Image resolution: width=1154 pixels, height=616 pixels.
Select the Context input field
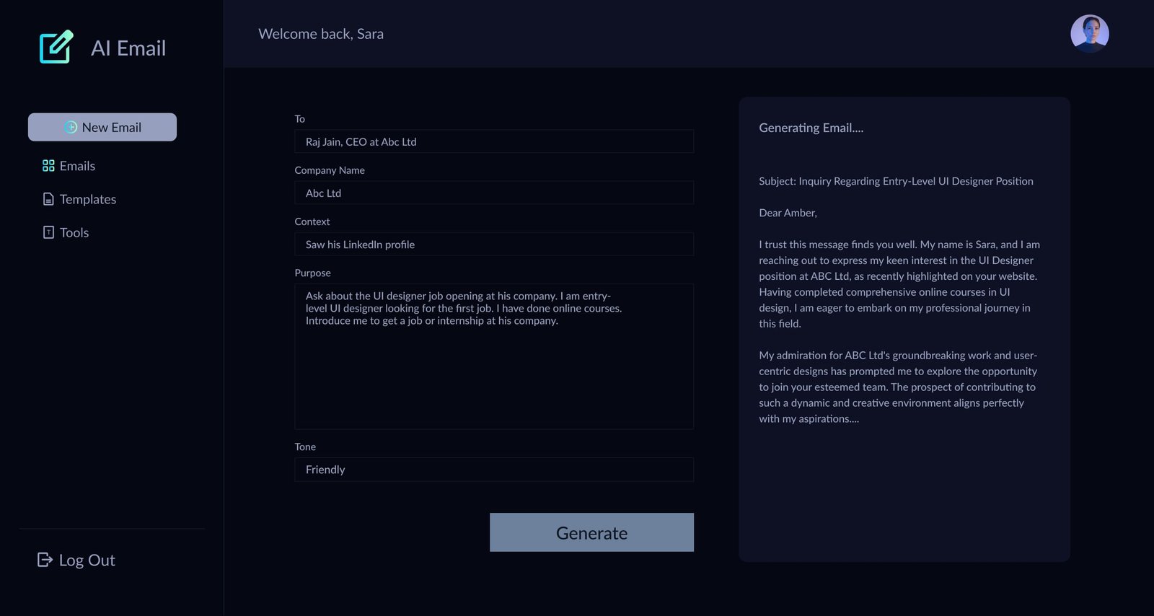point(494,245)
